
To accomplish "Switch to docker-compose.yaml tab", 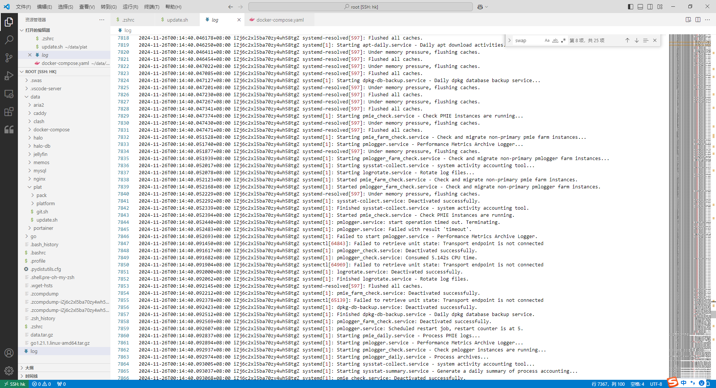I will coord(280,20).
